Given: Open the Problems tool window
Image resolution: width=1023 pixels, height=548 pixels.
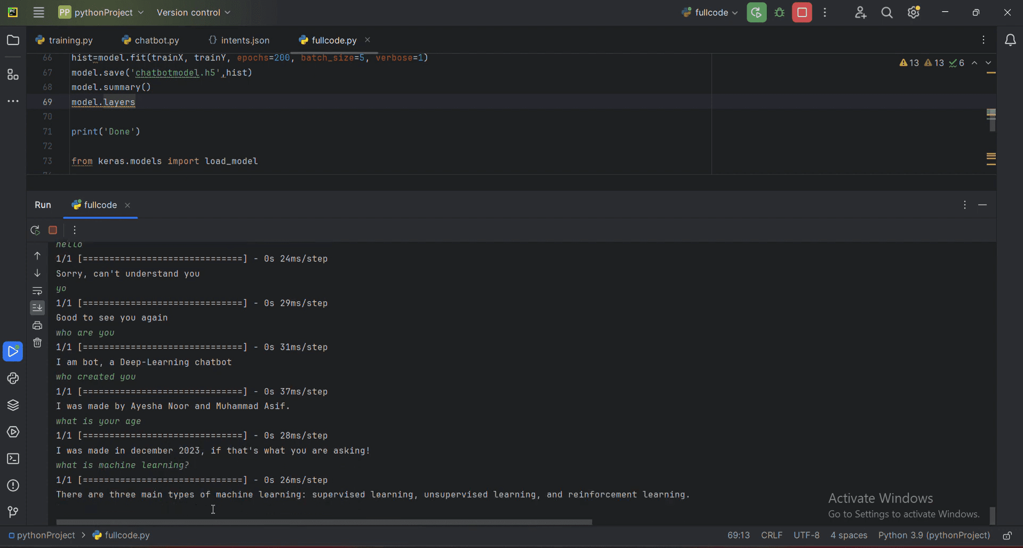Looking at the screenshot, I should click(x=13, y=486).
